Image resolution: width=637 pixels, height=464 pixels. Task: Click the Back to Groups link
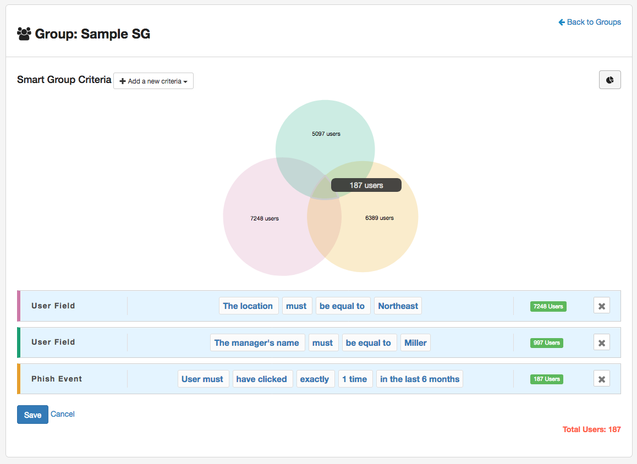[590, 22]
